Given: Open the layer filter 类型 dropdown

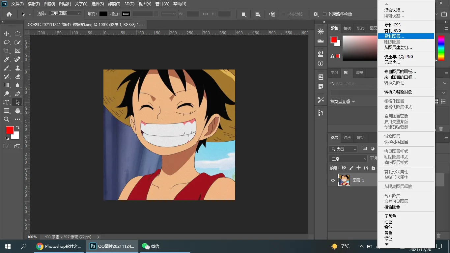Looking at the screenshot, I should tap(343, 149).
